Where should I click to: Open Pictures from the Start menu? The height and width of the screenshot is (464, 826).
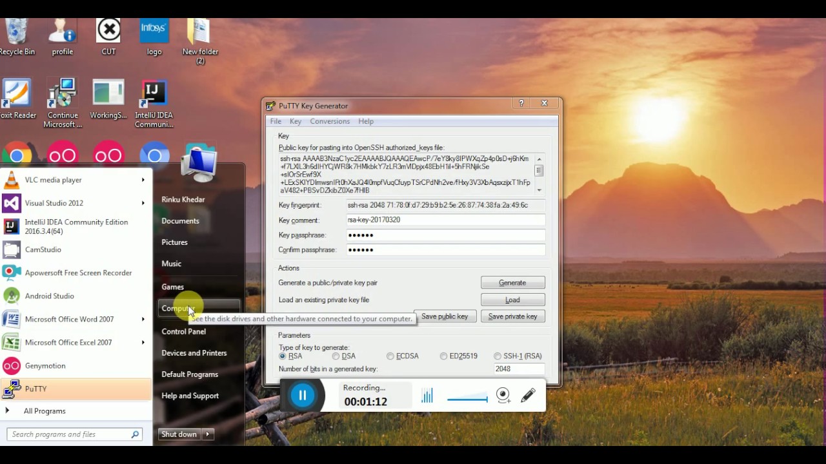tap(175, 242)
